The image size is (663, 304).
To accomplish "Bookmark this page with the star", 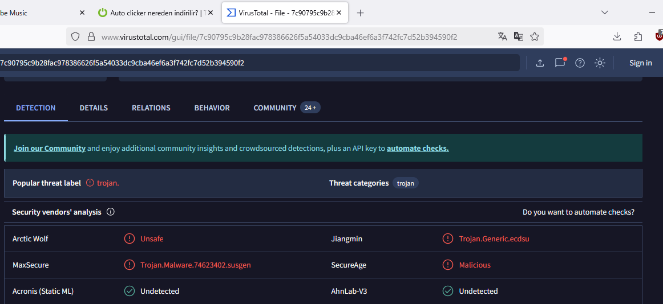I will coord(535,36).
